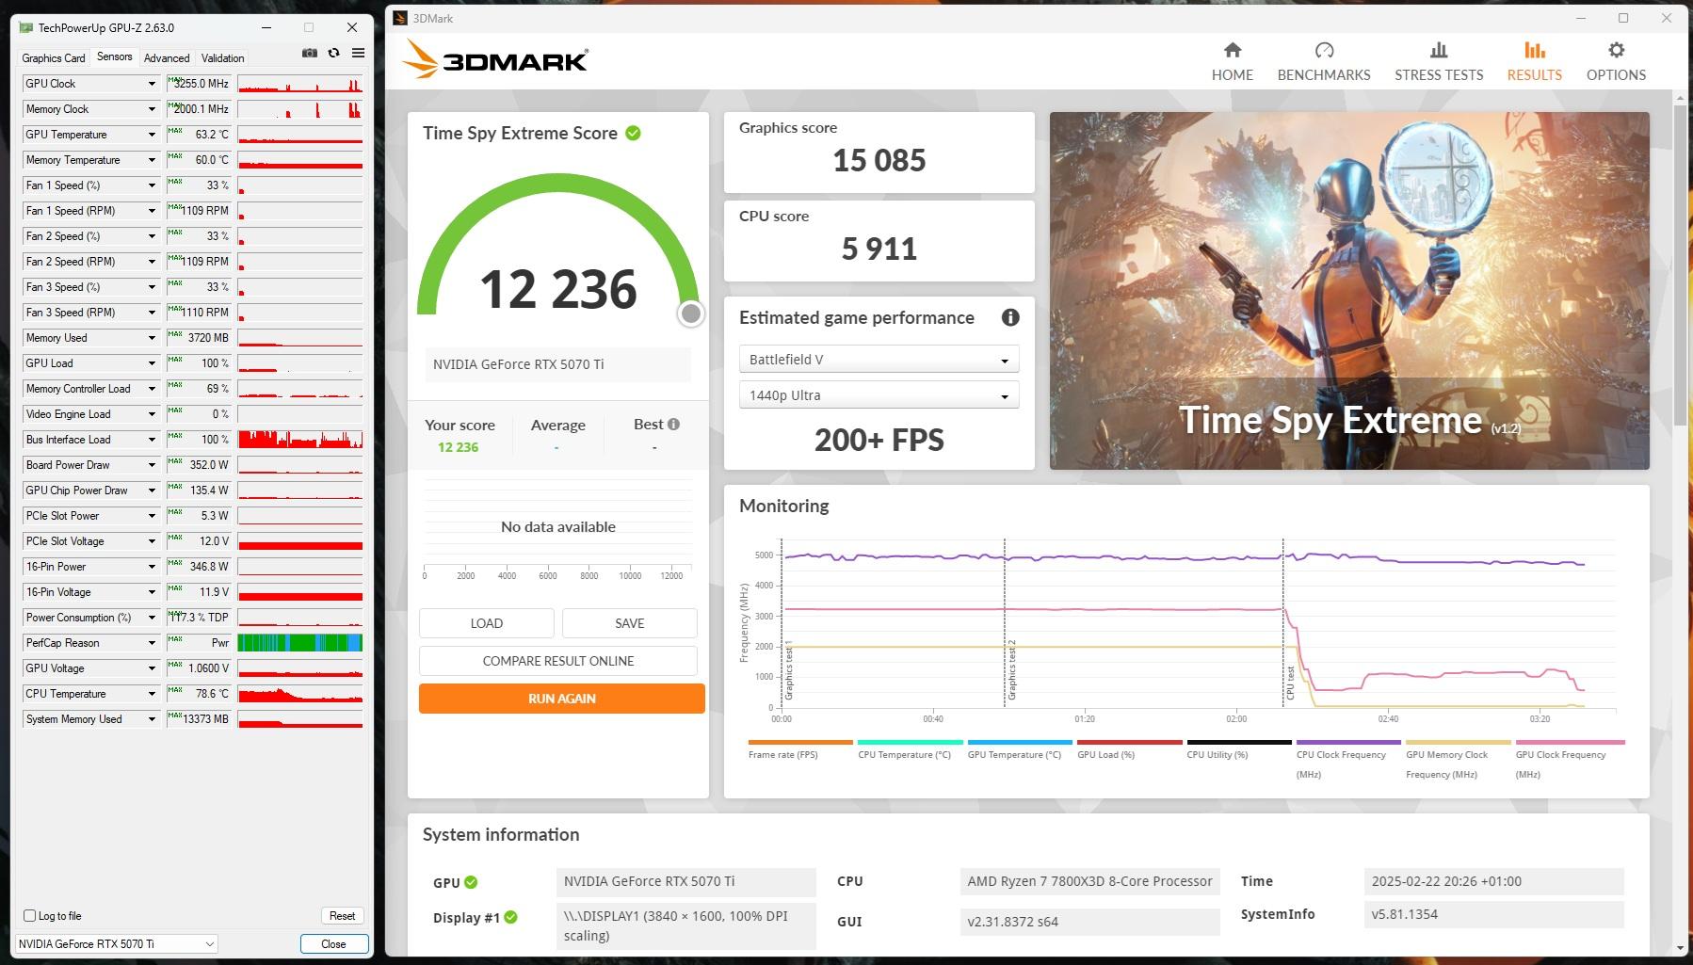Viewport: 1693px width, 965px height.
Task: Click the grey knob on the score gauge
Action: point(691,314)
